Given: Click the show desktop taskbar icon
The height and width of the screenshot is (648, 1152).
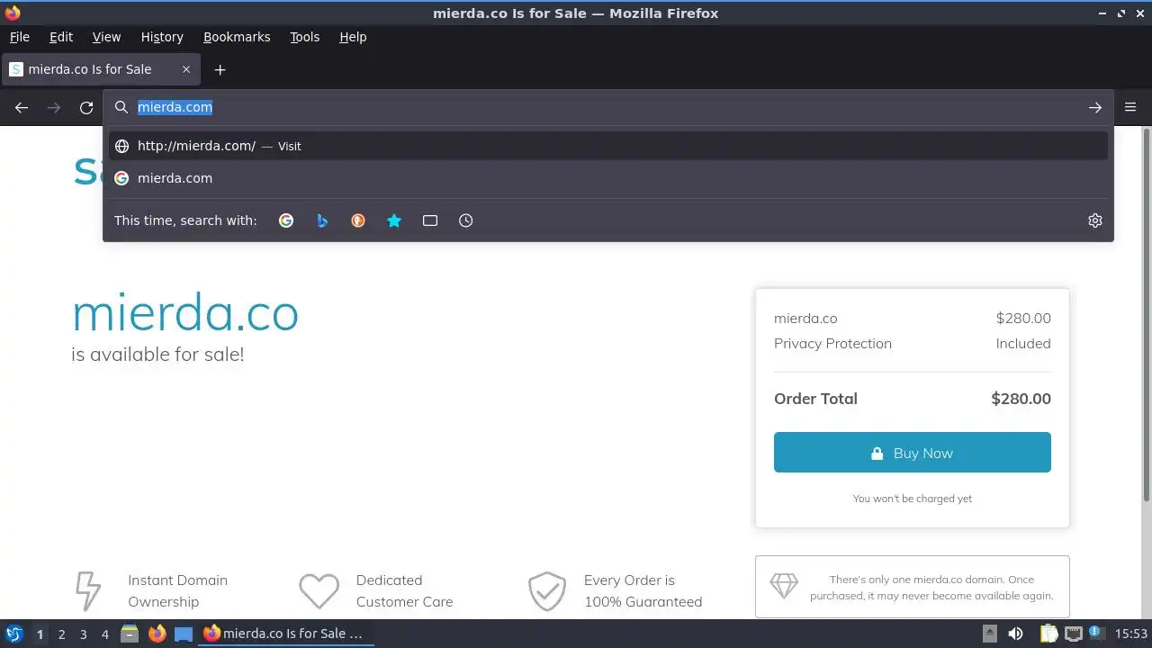Looking at the screenshot, I should pyautogui.click(x=184, y=634).
